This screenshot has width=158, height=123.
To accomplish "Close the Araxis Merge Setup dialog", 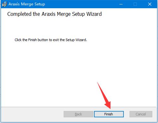I will (x=150, y=4).
